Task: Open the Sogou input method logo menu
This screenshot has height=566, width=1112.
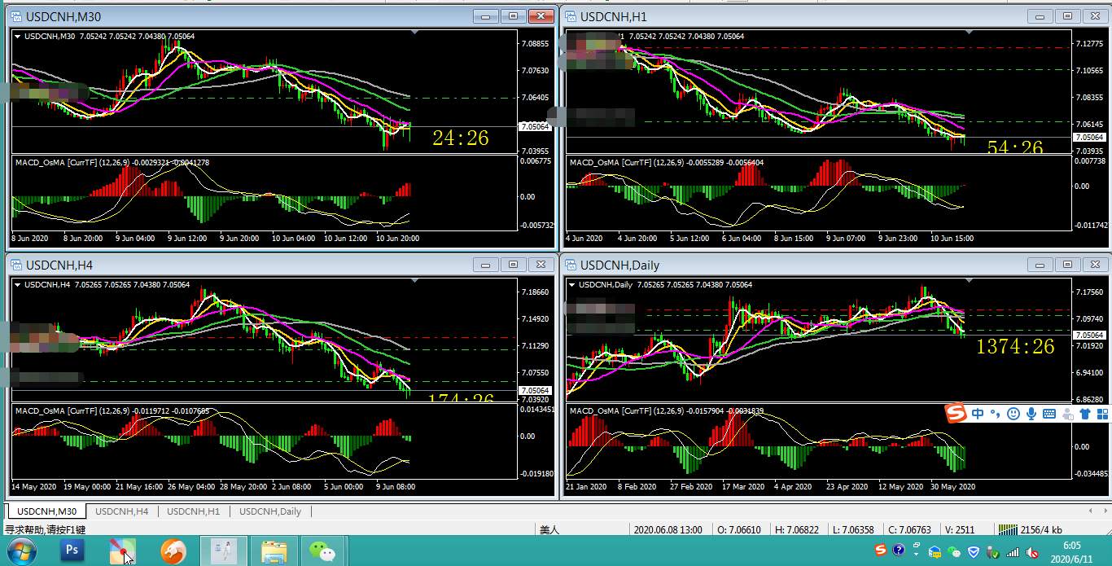Action: click(x=956, y=414)
